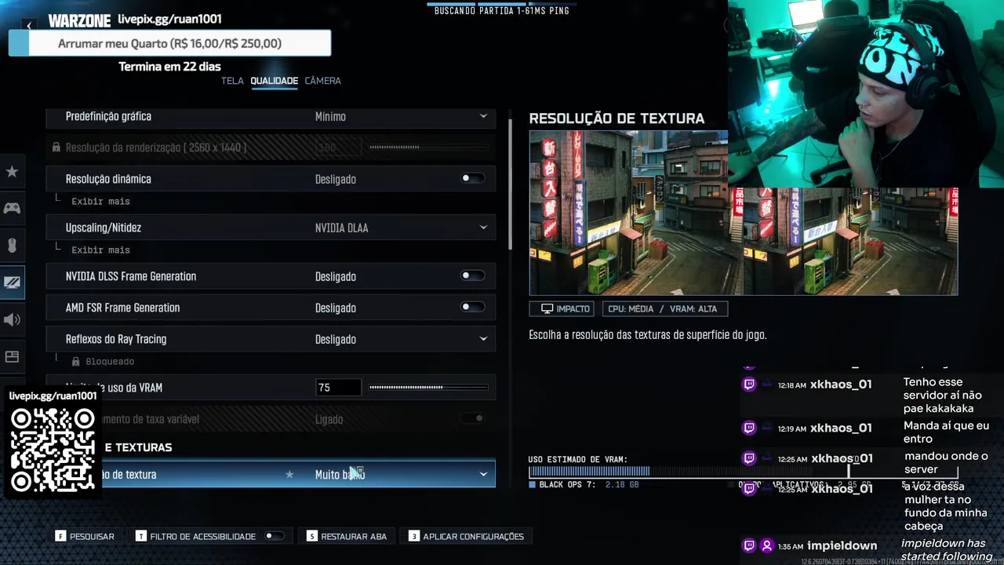This screenshot has width=1004, height=565.
Task: Click BLACK OPS 7: 2.18 GB legend
Action: coord(584,485)
